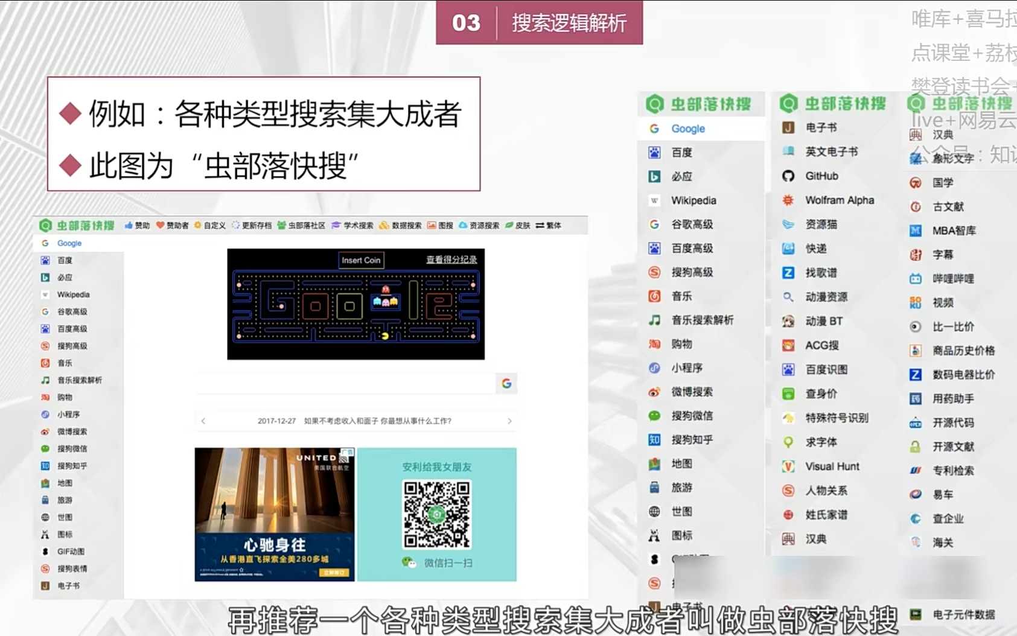The image size is (1017, 636).
Task: Click the 求字体 icon
Action: pos(788,442)
